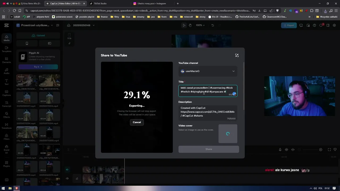This screenshot has height=191, width=340.
Task: Open the cobalt bookmark
Action: (15, 17)
